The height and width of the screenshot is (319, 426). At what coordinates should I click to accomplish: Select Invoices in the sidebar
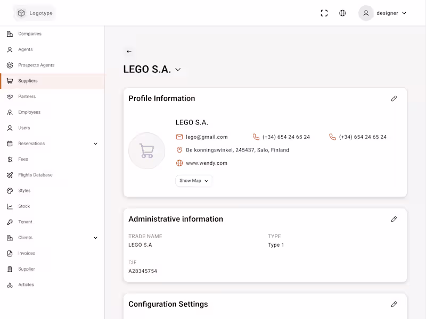(x=27, y=254)
